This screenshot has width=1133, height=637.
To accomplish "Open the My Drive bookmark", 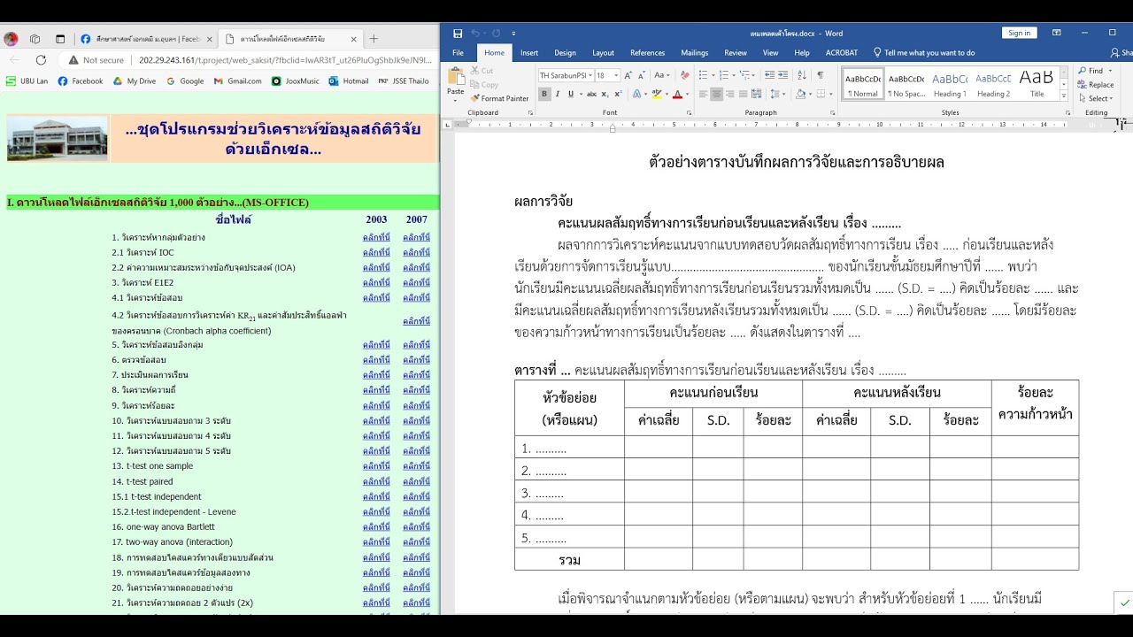I will (x=135, y=81).
